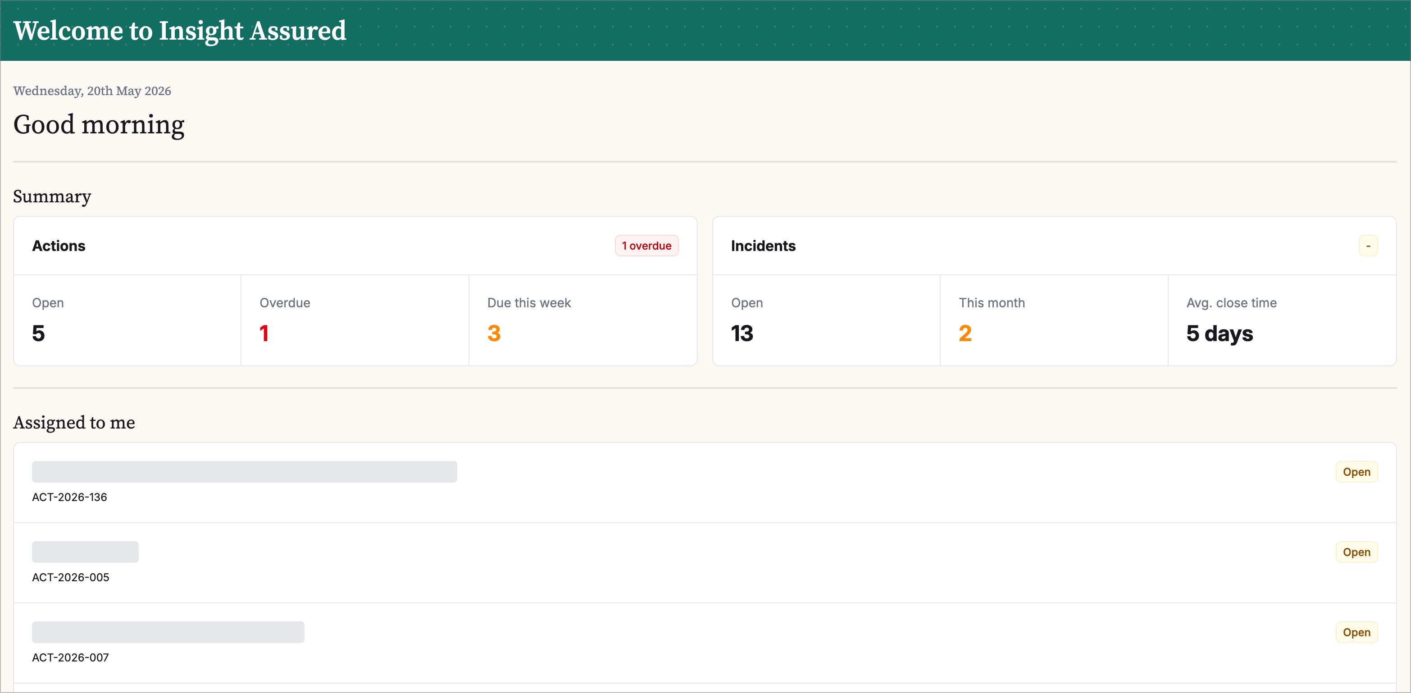Click the loading title placeholder above ACT-2026-007
This screenshot has width=1411, height=693.
168,632
